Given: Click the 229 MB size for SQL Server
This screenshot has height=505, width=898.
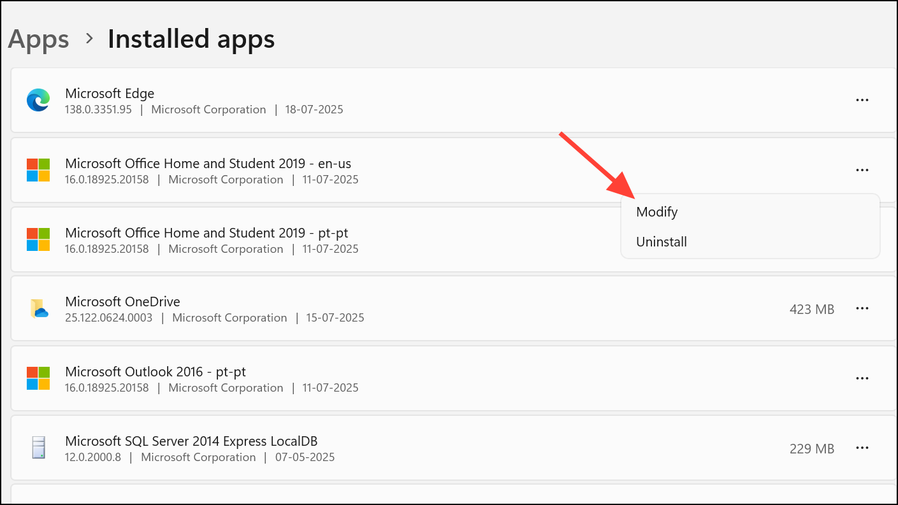Looking at the screenshot, I should click(x=812, y=449).
